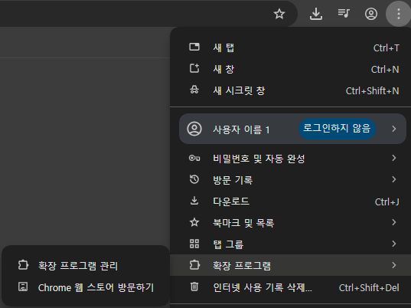Click the 로그인하지 않음 status chip
Viewport: 411px width, 308px height.
(337, 129)
